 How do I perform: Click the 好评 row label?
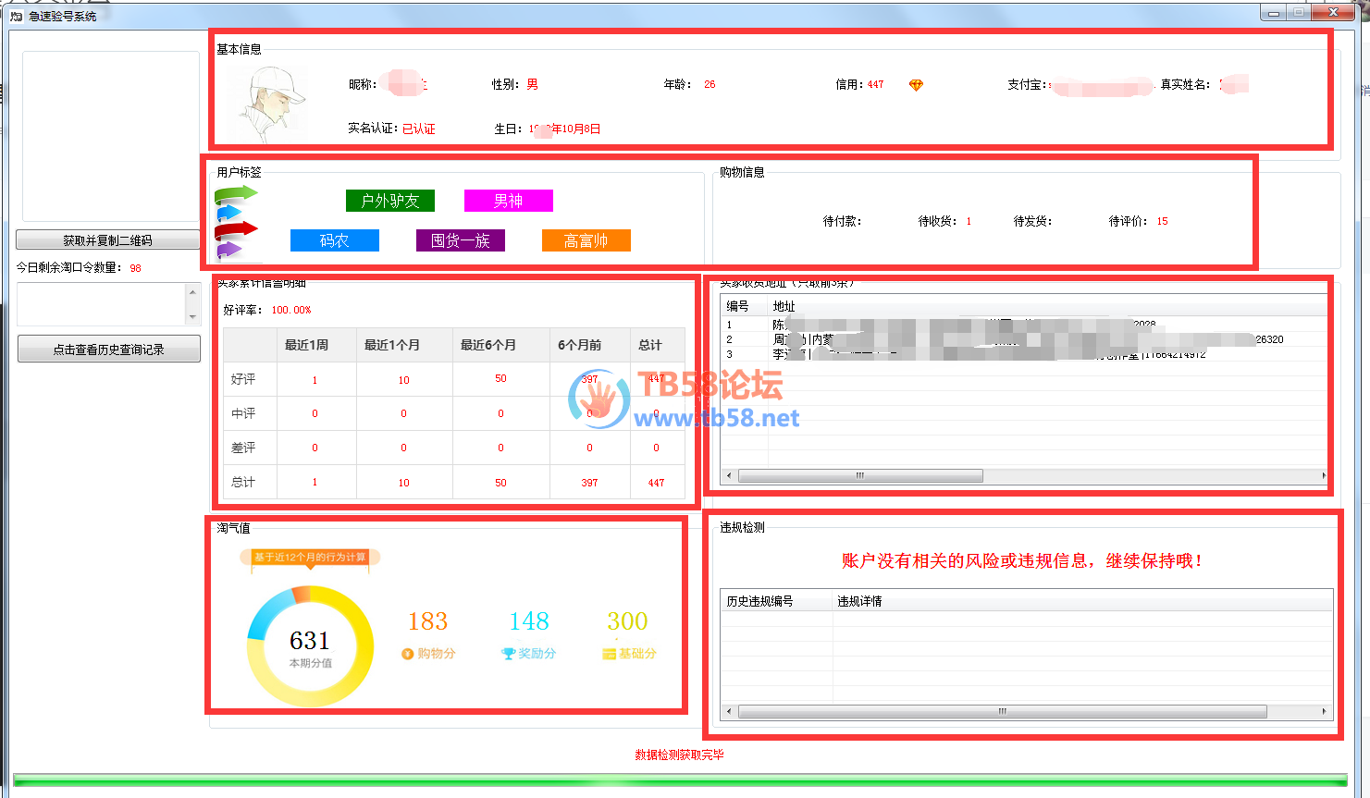click(243, 379)
